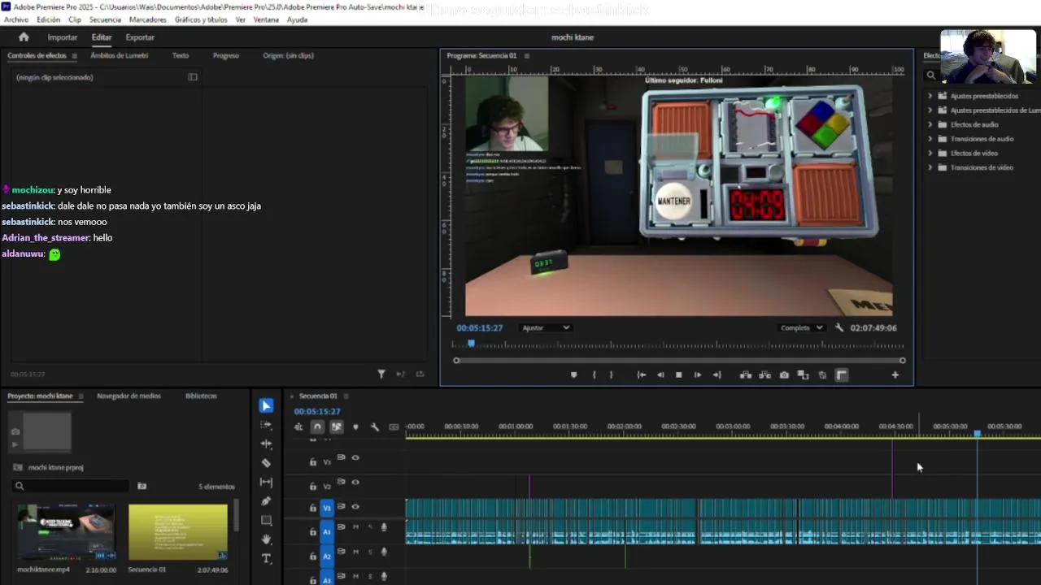
Task: Select the mochiktanee.mp4 thumbnail
Action: tap(67, 532)
